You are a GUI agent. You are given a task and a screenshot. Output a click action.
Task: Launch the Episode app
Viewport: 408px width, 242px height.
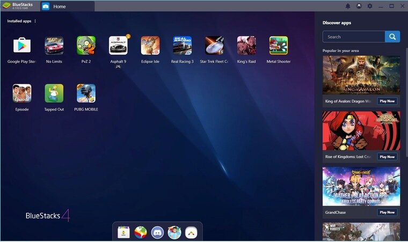[x=22, y=93]
